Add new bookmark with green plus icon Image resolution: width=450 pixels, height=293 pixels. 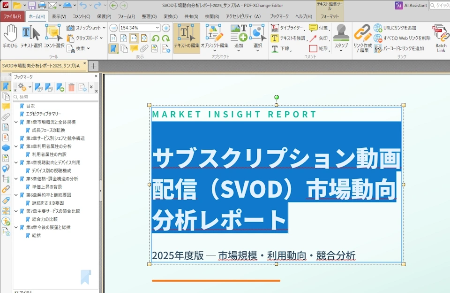(x=60, y=87)
